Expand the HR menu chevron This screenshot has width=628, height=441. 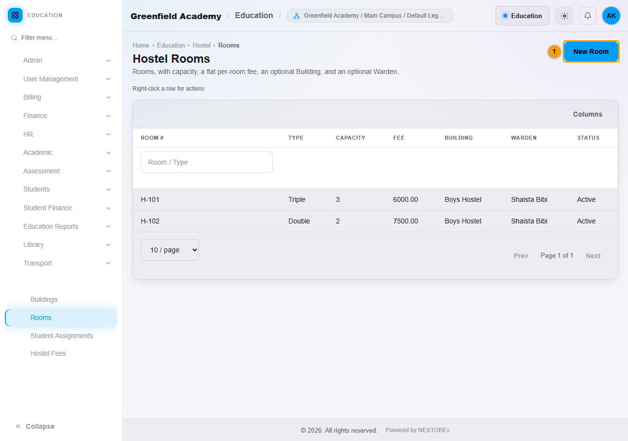click(108, 134)
